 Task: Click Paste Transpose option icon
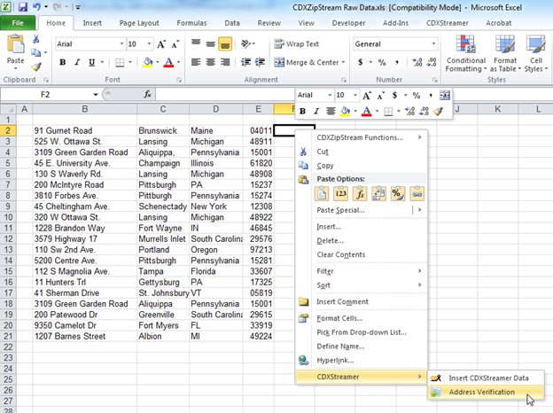pos(378,193)
